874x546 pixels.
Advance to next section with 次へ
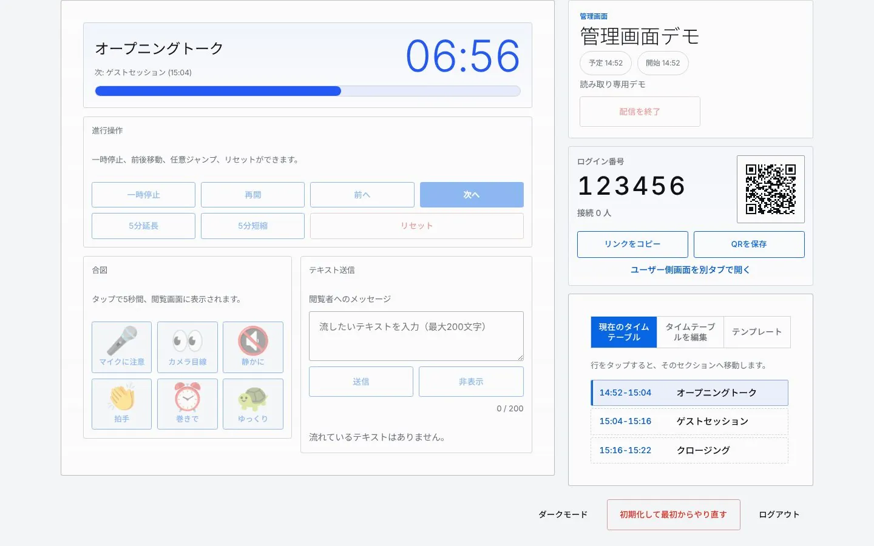(x=472, y=195)
